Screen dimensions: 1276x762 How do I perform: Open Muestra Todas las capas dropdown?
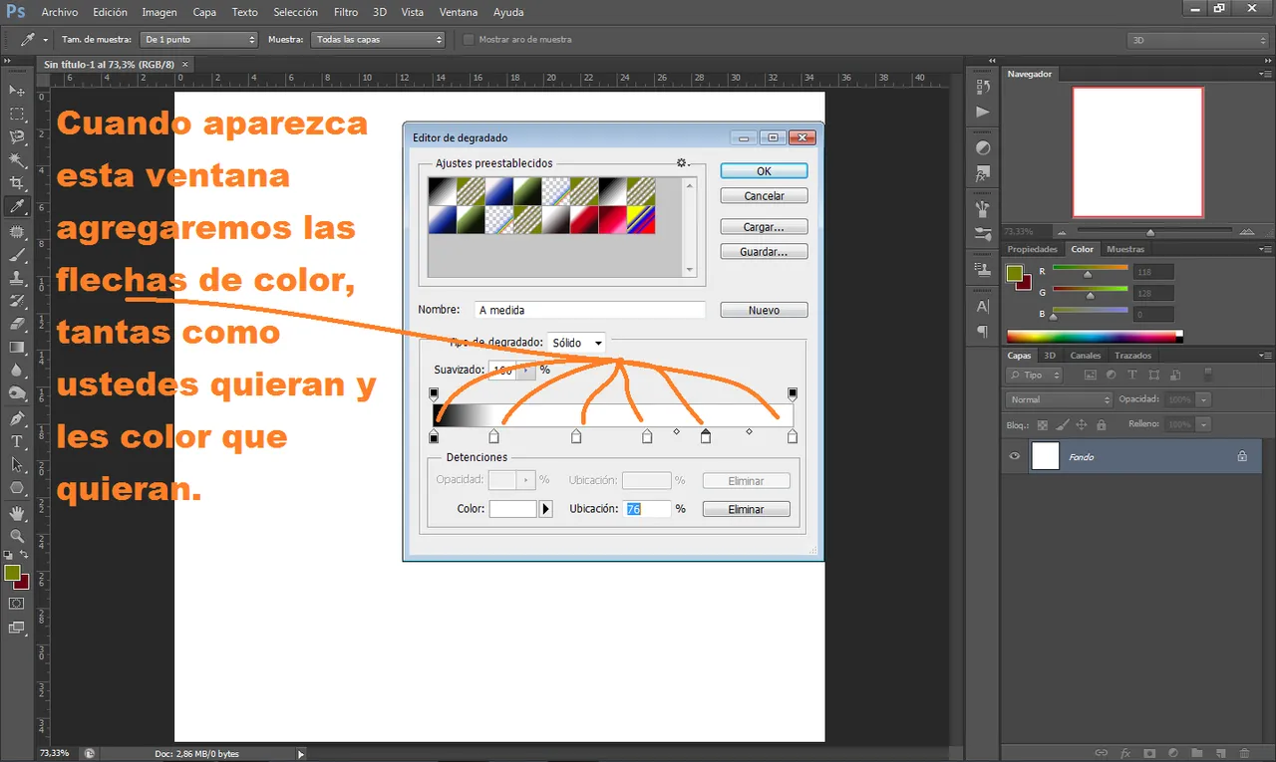(378, 40)
